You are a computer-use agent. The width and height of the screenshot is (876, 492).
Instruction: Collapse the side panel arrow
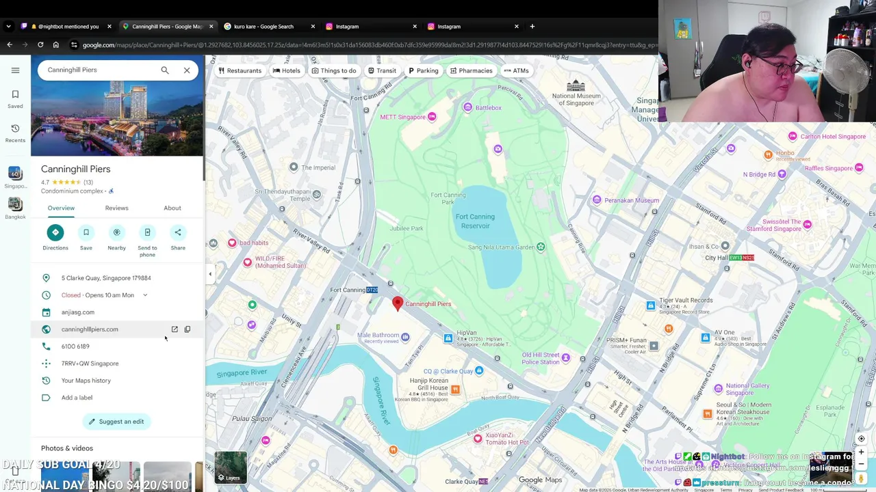(210, 274)
